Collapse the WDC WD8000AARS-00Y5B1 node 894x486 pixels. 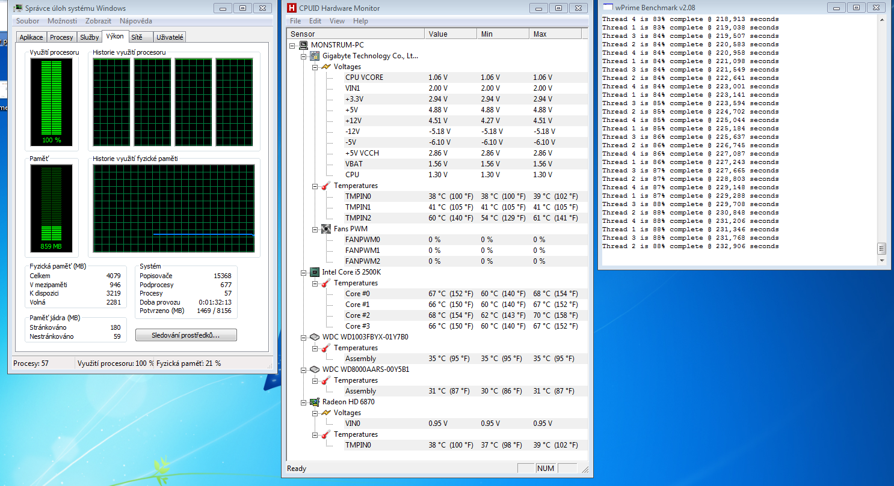click(304, 369)
